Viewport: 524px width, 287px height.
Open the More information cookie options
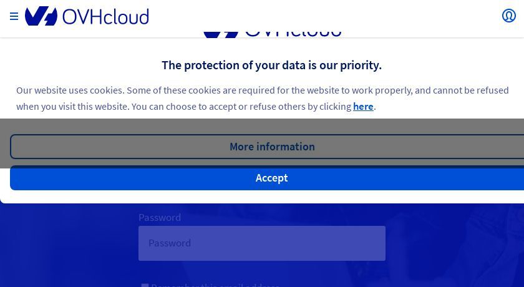[272, 147]
